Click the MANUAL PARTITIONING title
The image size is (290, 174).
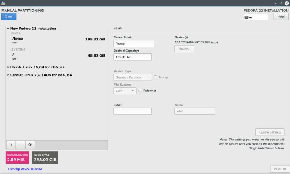(x=23, y=11)
